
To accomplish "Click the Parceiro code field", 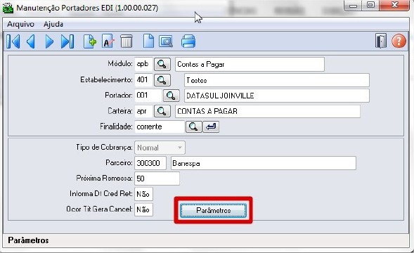I will coord(150,163).
